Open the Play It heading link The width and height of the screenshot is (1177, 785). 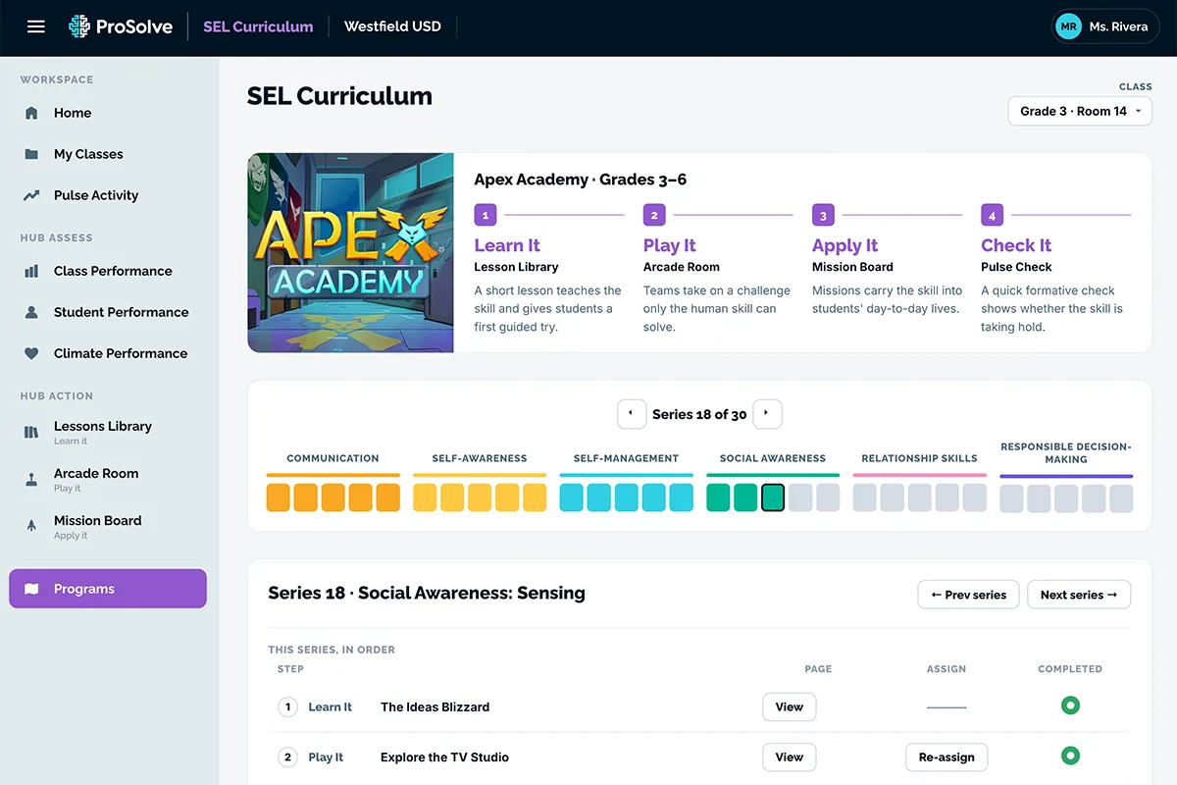tap(670, 245)
